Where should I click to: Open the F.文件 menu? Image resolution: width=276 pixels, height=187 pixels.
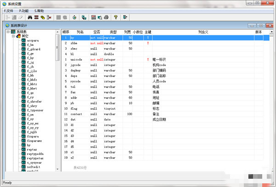(x=9, y=10)
